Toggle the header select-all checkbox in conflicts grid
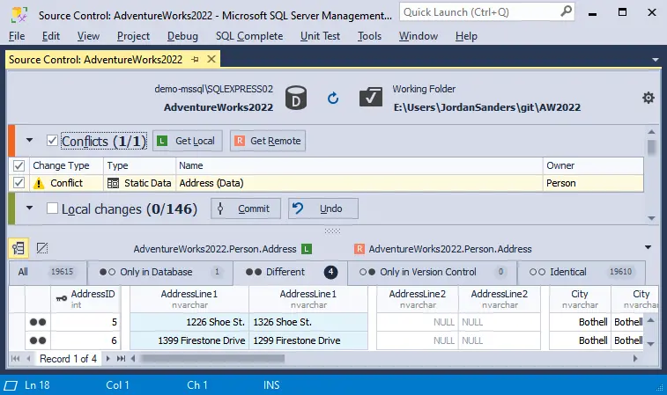The width and height of the screenshot is (667, 395). tap(19, 165)
